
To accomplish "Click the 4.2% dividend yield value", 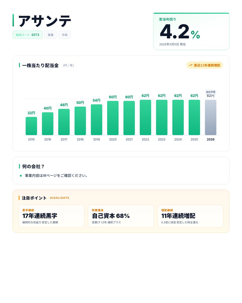I will (x=180, y=32).
